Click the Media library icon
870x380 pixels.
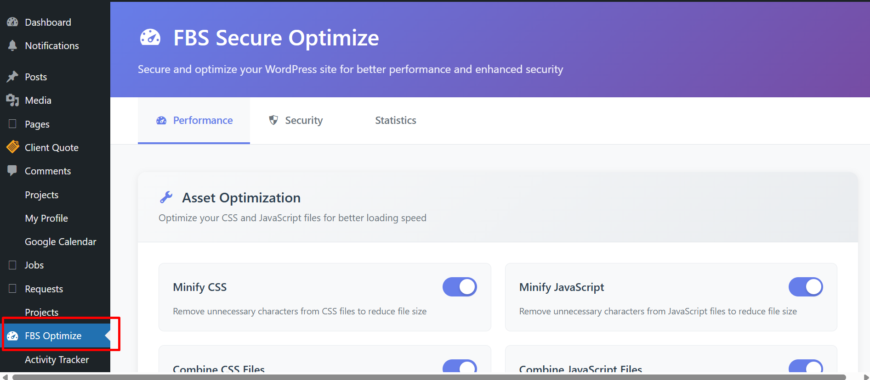click(12, 100)
